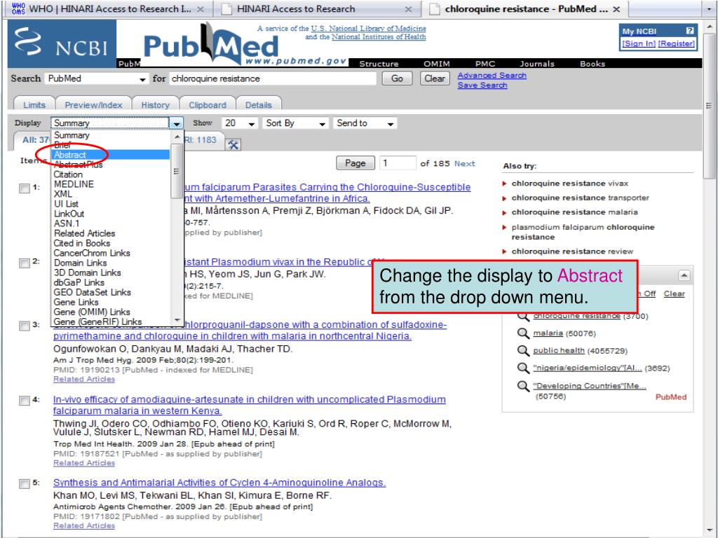The height and width of the screenshot is (538, 718).
Task: Open the browser tab list dropdown arrow
Action: 710,8
